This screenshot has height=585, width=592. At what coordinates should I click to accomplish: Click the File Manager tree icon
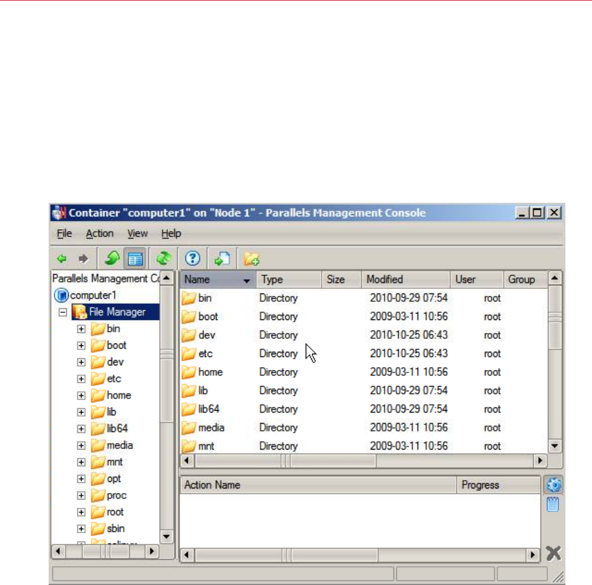80,312
